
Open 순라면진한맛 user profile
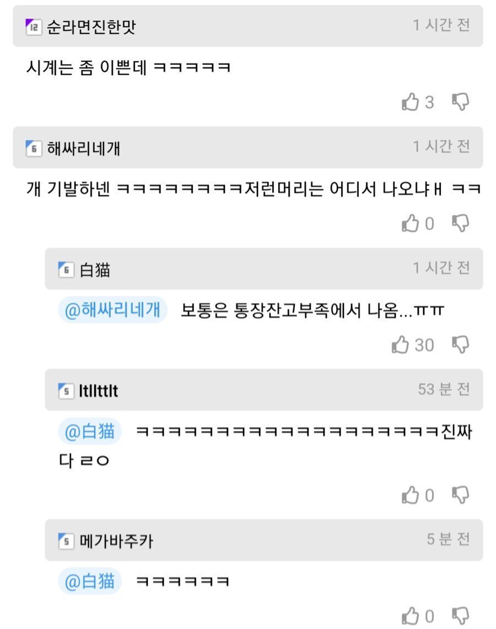(91, 27)
